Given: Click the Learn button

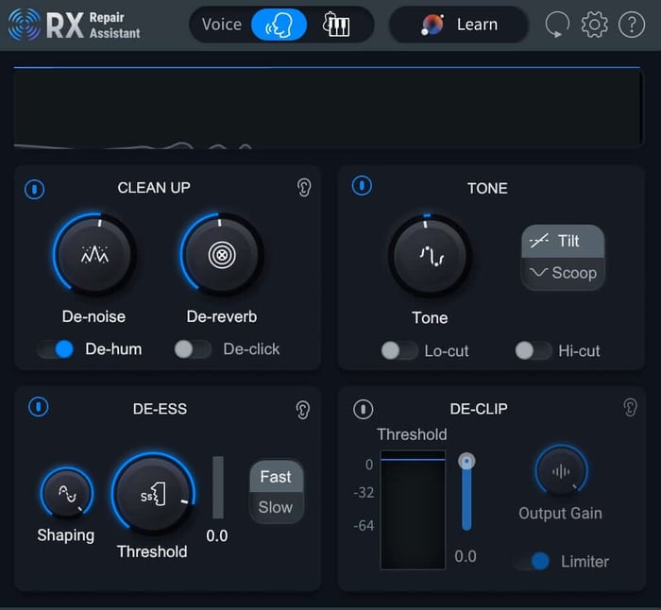Looking at the screenshot, I should point(459,25).
